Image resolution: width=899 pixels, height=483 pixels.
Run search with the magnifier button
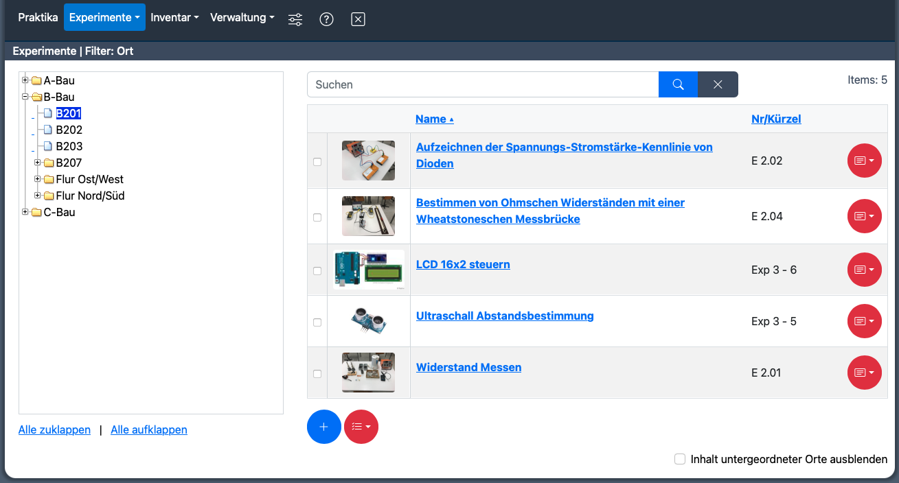tap(678, 84)
